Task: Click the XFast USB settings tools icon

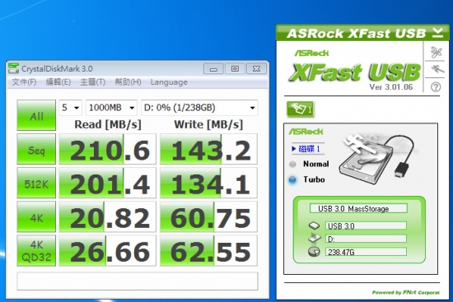Action: (437, 53)
